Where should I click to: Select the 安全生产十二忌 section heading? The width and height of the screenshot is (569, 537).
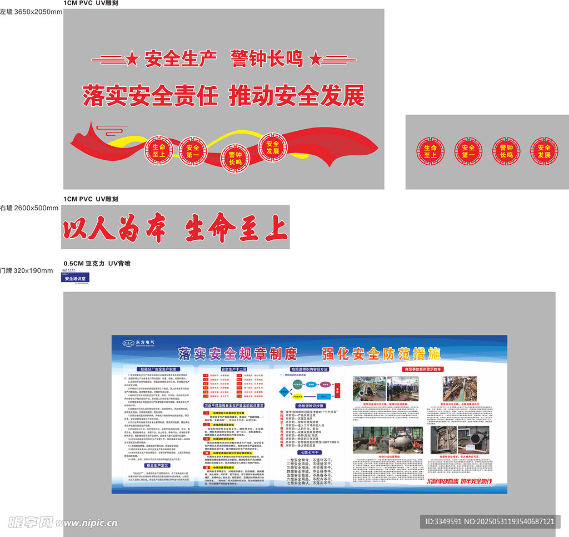(234, 369)
